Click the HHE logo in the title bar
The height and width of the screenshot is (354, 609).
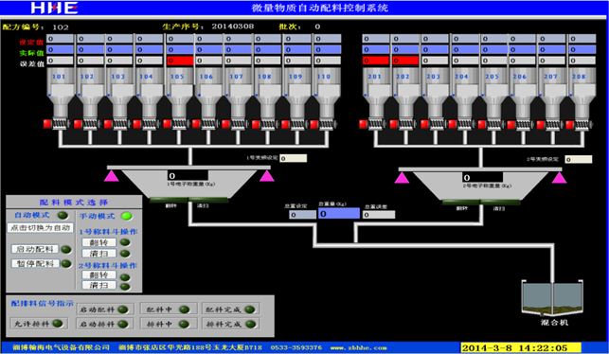(54, 8)
